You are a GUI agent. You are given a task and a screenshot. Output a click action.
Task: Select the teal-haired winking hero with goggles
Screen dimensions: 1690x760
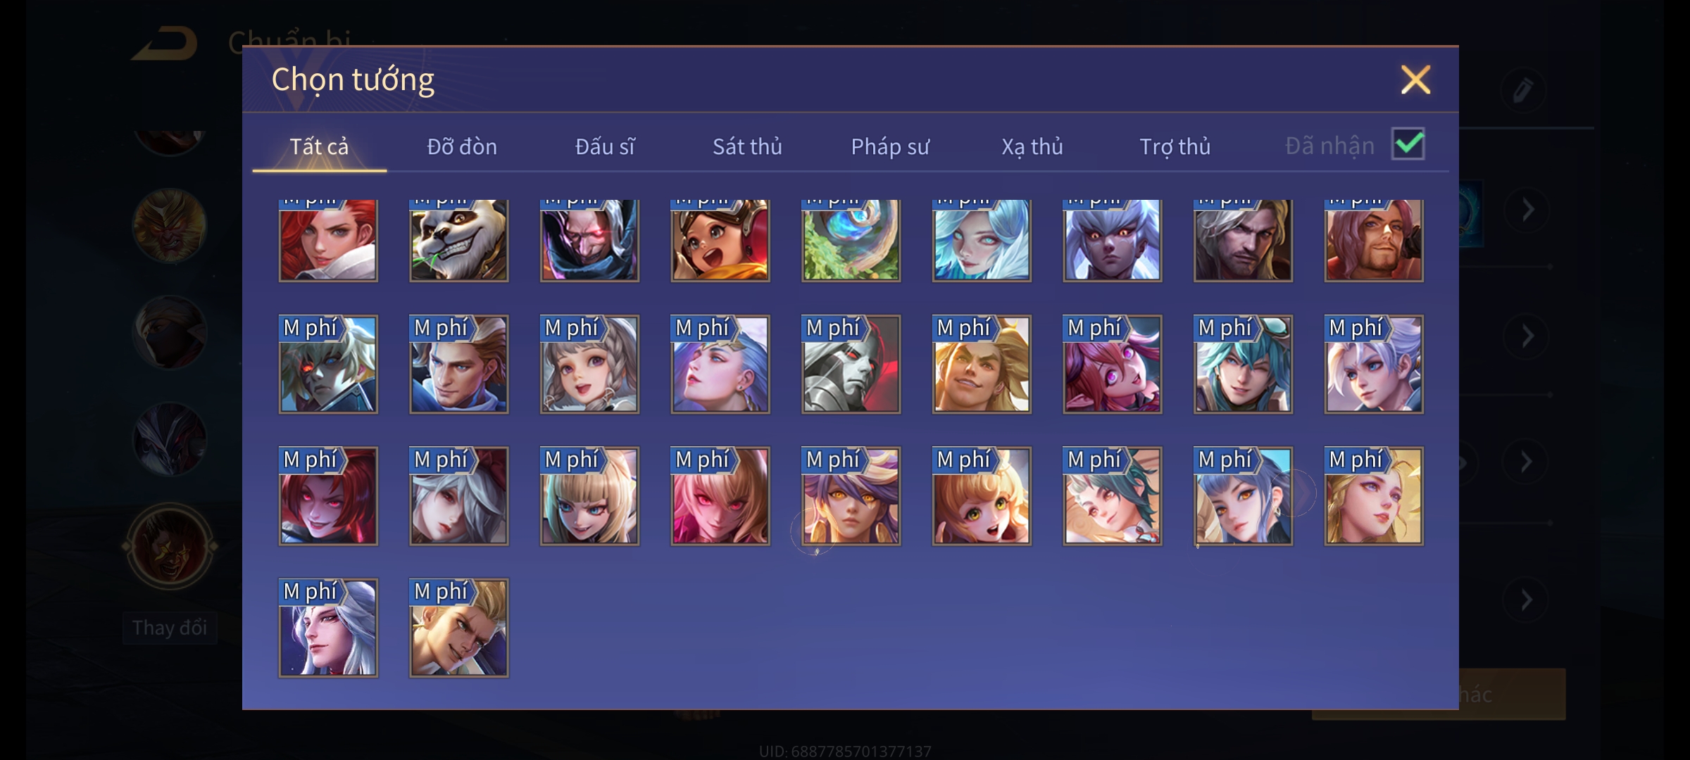1243,364
